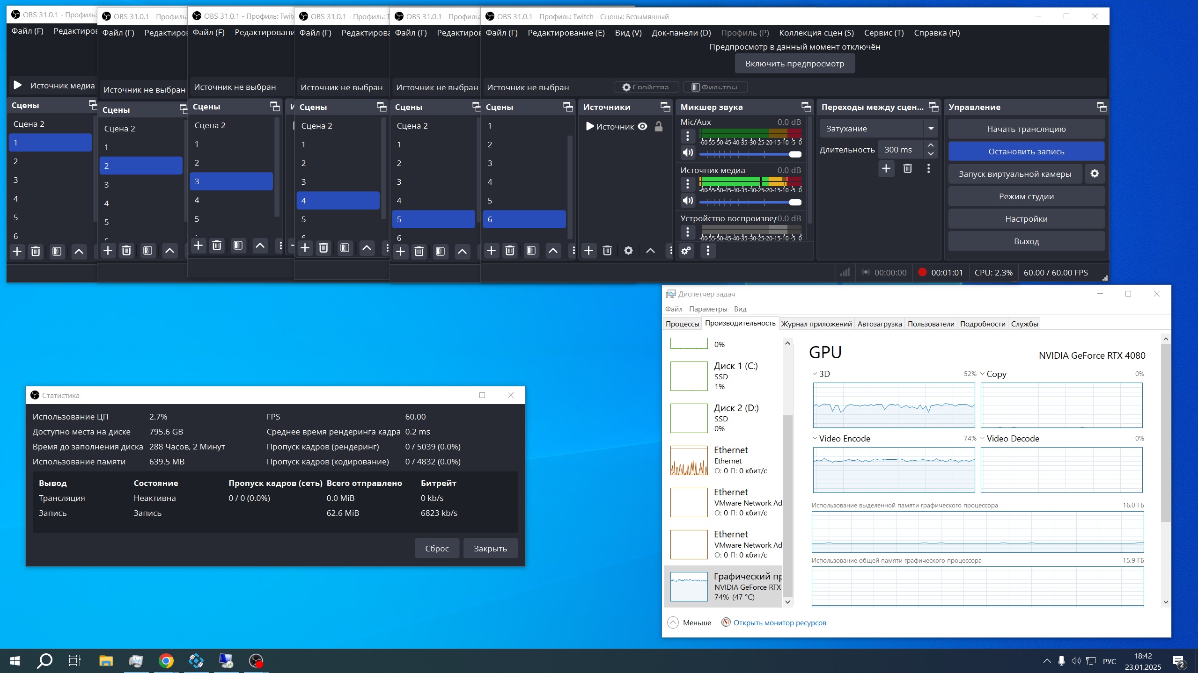
Task: Open virtual camera settings gear
Action: [1095, 174]
